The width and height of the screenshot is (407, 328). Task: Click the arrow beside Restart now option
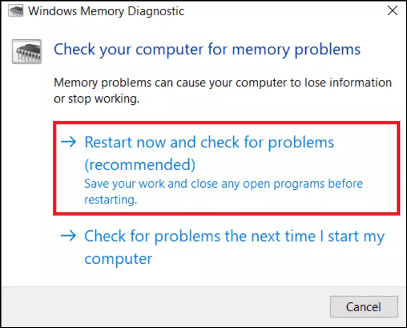tap(69, 143)
